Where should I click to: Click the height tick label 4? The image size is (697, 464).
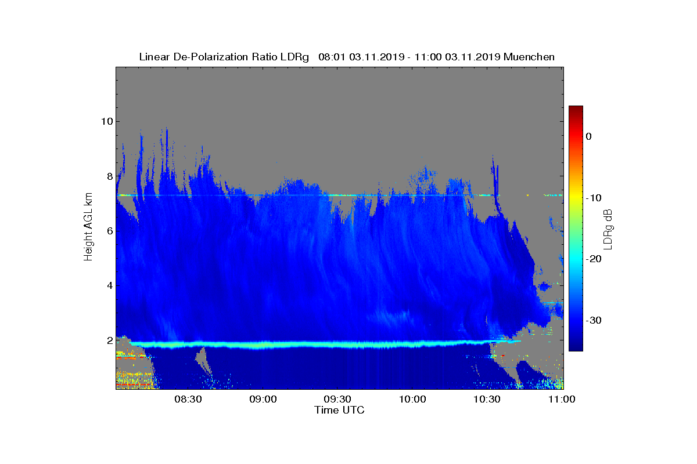tap(109, 285)
